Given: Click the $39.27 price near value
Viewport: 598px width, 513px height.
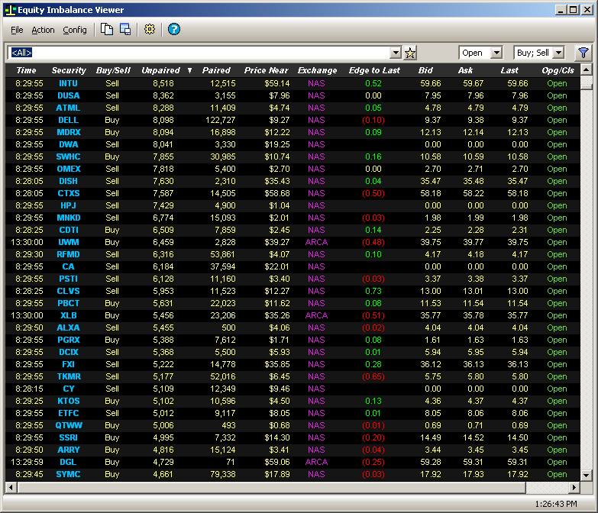Looking at the screenshot, I should (x=277, y=242).
